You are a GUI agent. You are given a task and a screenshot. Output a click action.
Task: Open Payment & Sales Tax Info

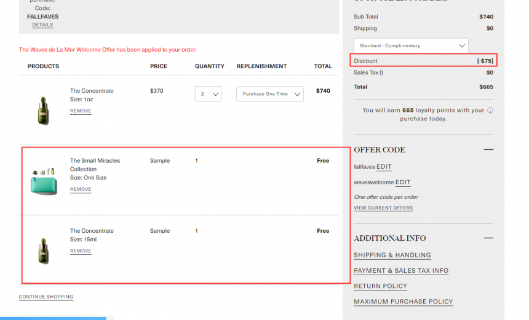[x=401, y=270]
